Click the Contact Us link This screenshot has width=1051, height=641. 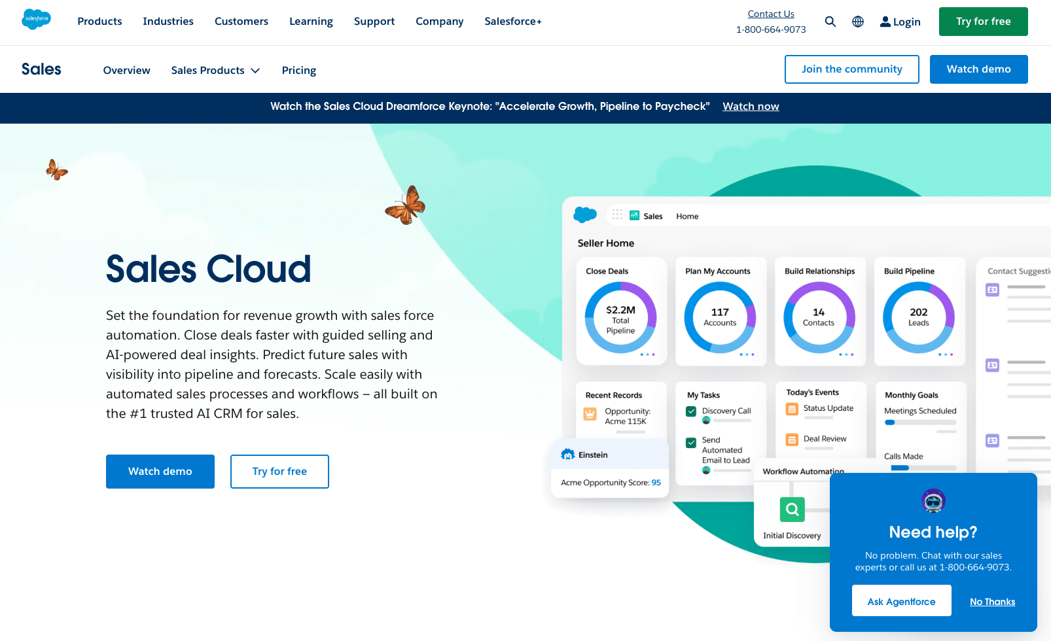[x=771, y=14]
